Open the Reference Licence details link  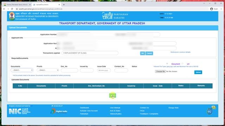point(180,52)
